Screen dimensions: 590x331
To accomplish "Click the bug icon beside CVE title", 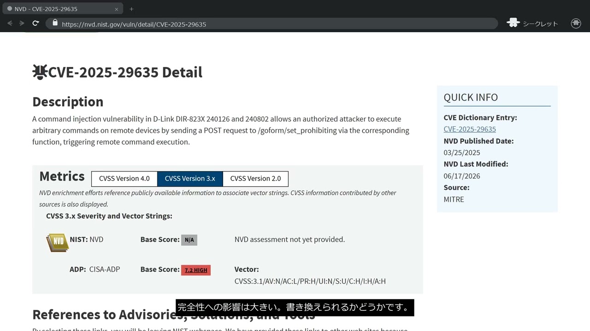I will point(40,72).
